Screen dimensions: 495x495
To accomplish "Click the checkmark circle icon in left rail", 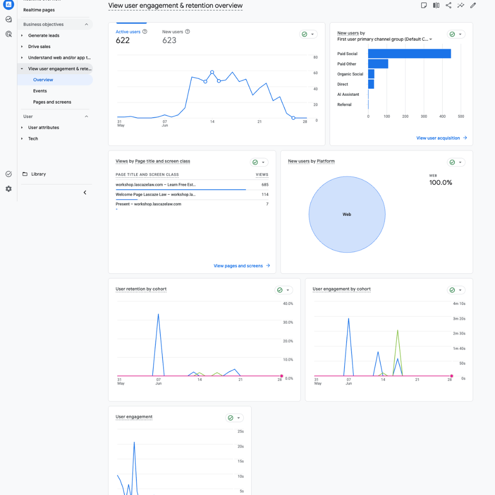I will click(9, 174).
